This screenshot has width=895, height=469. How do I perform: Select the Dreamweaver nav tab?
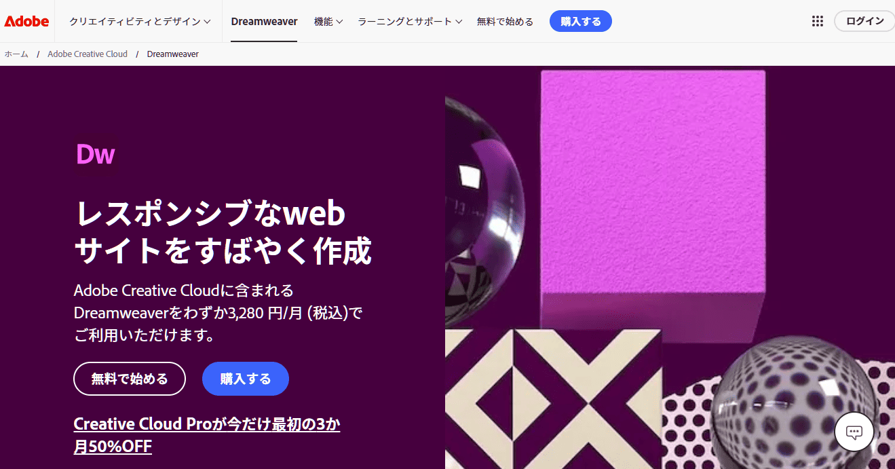264,21
